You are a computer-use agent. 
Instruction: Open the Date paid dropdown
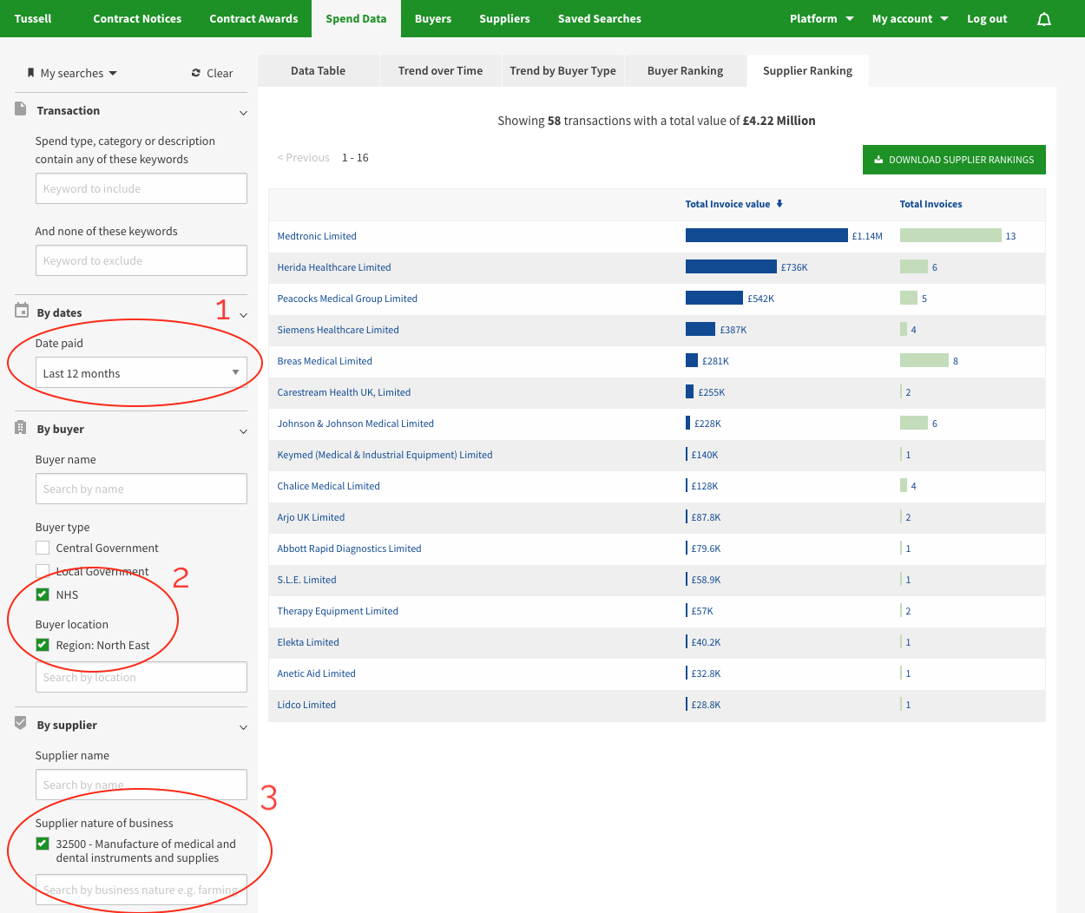pyautogui.click(x=141, y=373)
